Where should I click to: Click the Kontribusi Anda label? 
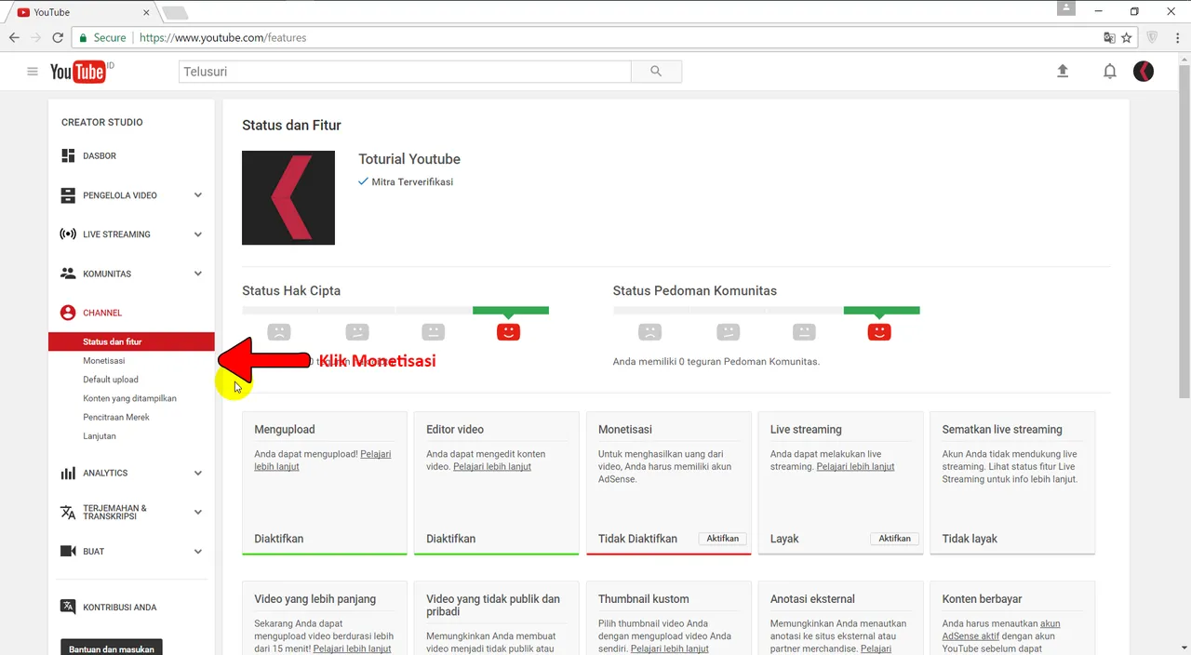click(x=120, y=608)
